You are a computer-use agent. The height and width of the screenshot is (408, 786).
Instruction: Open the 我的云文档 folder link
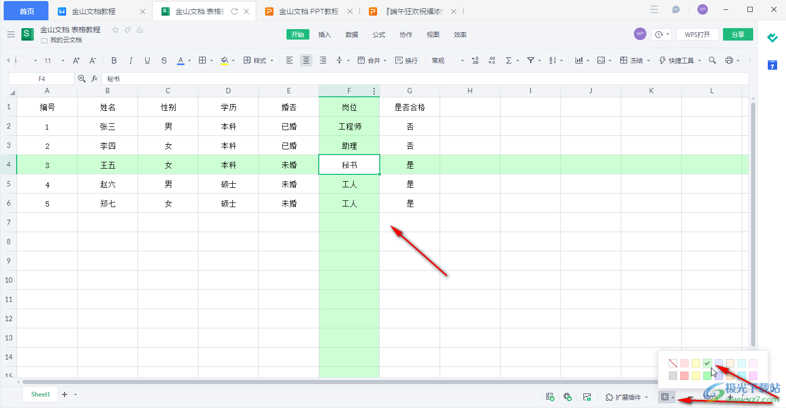(66, 40)
